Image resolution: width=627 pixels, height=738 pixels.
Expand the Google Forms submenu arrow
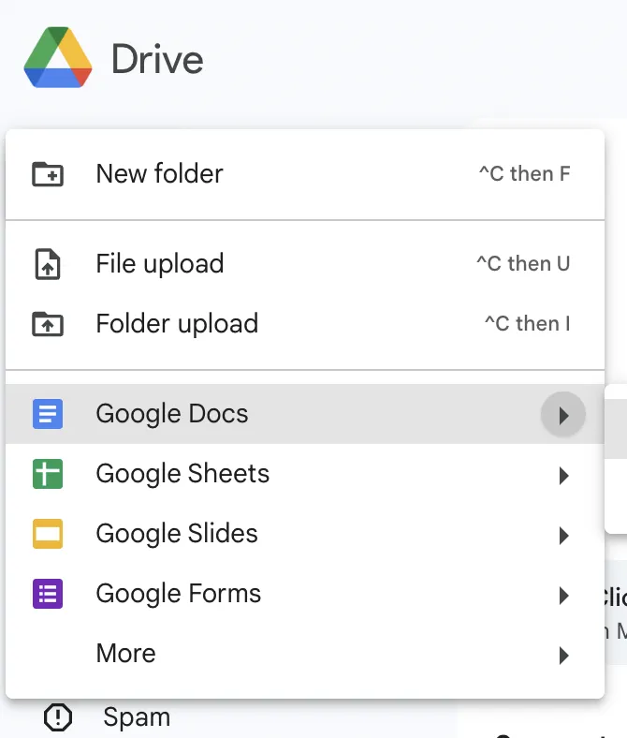(x=563, y=596)
